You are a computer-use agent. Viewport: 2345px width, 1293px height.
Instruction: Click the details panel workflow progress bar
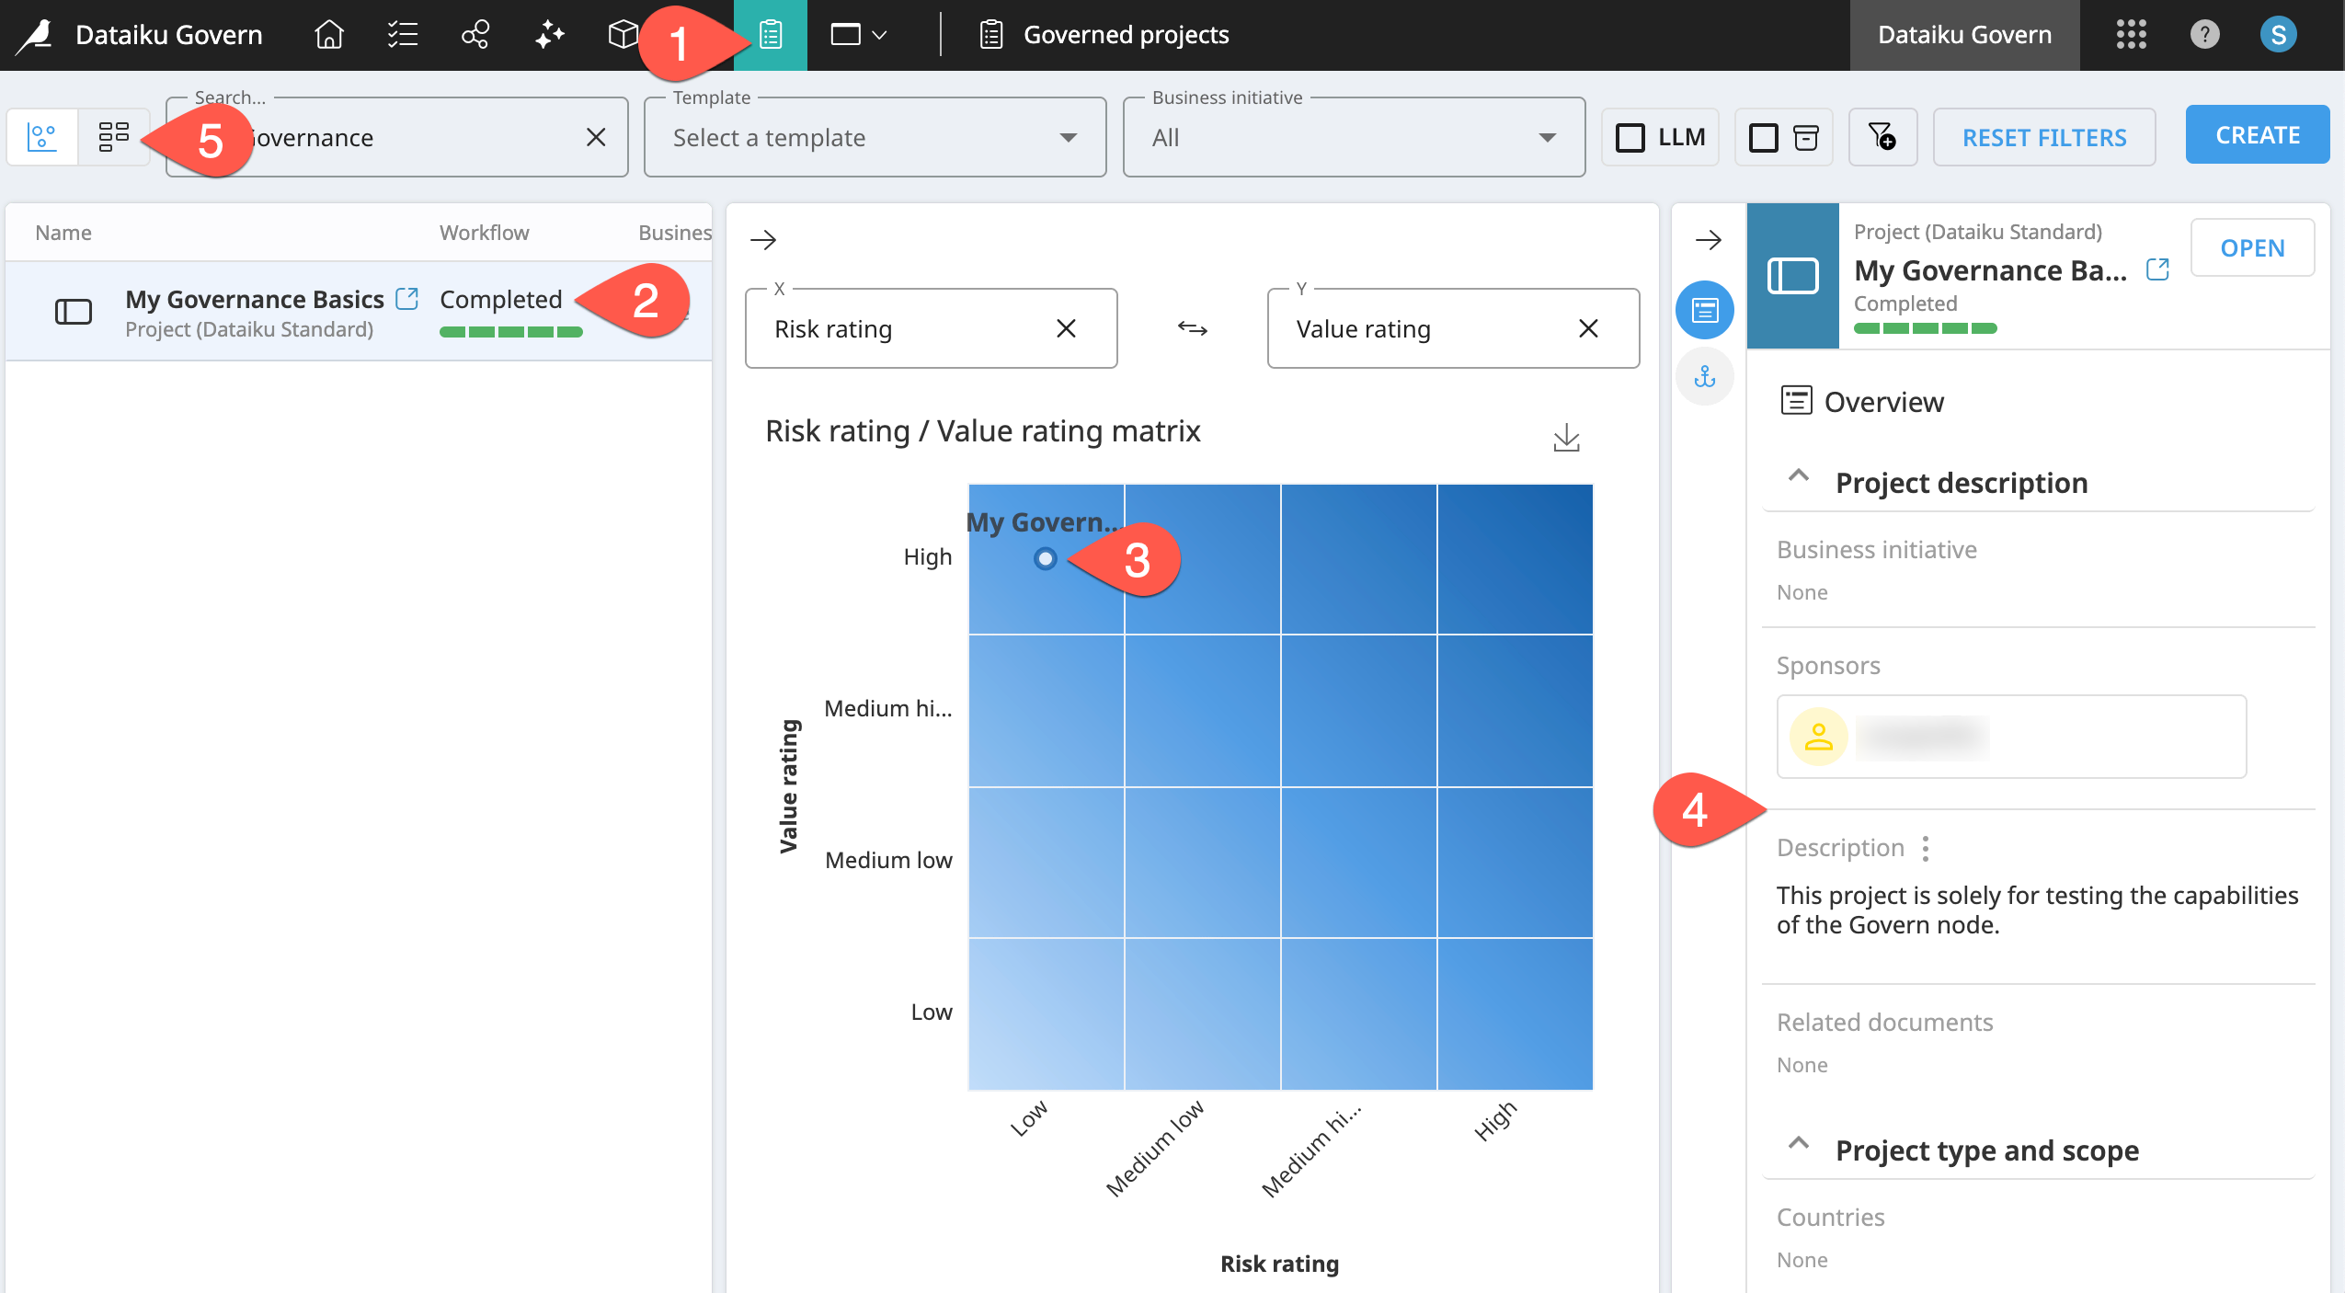tap(1925, 328)
